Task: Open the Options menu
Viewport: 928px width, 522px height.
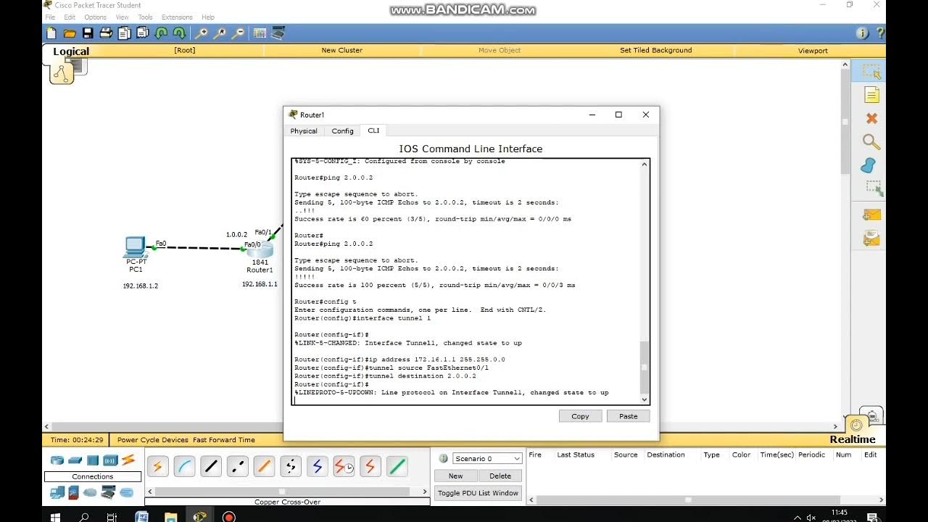Action: click(95, 17)
